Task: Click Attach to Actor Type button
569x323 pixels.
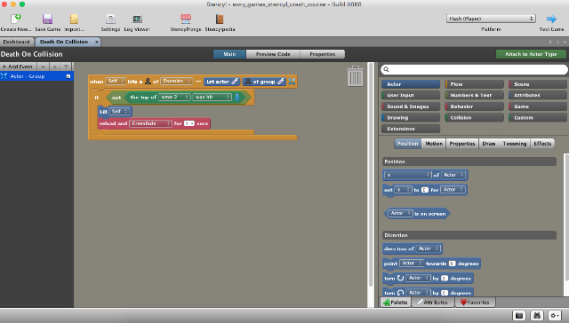Action: point(531,54)
